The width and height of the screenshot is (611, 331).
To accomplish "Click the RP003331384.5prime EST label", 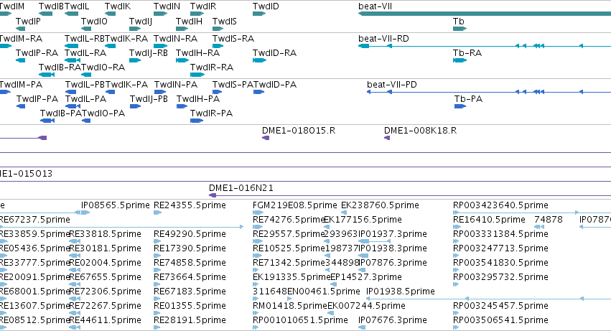I will click(500, 234).
